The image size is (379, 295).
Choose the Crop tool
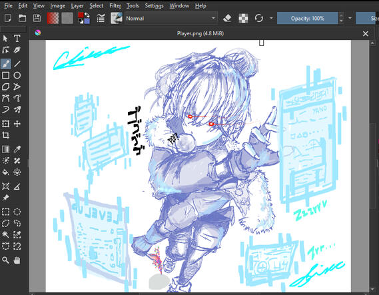6,135
